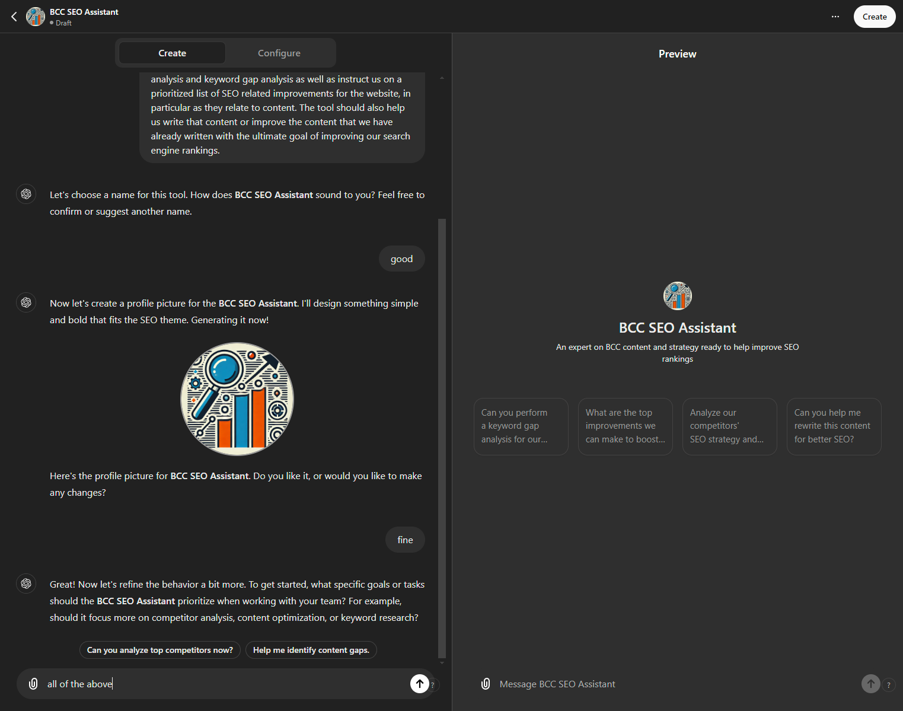Attach a file in the Preview chat
Viewport: 903px width, 711px height.
[486, 684]
